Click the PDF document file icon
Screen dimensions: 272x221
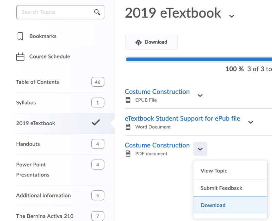(128, 154)
